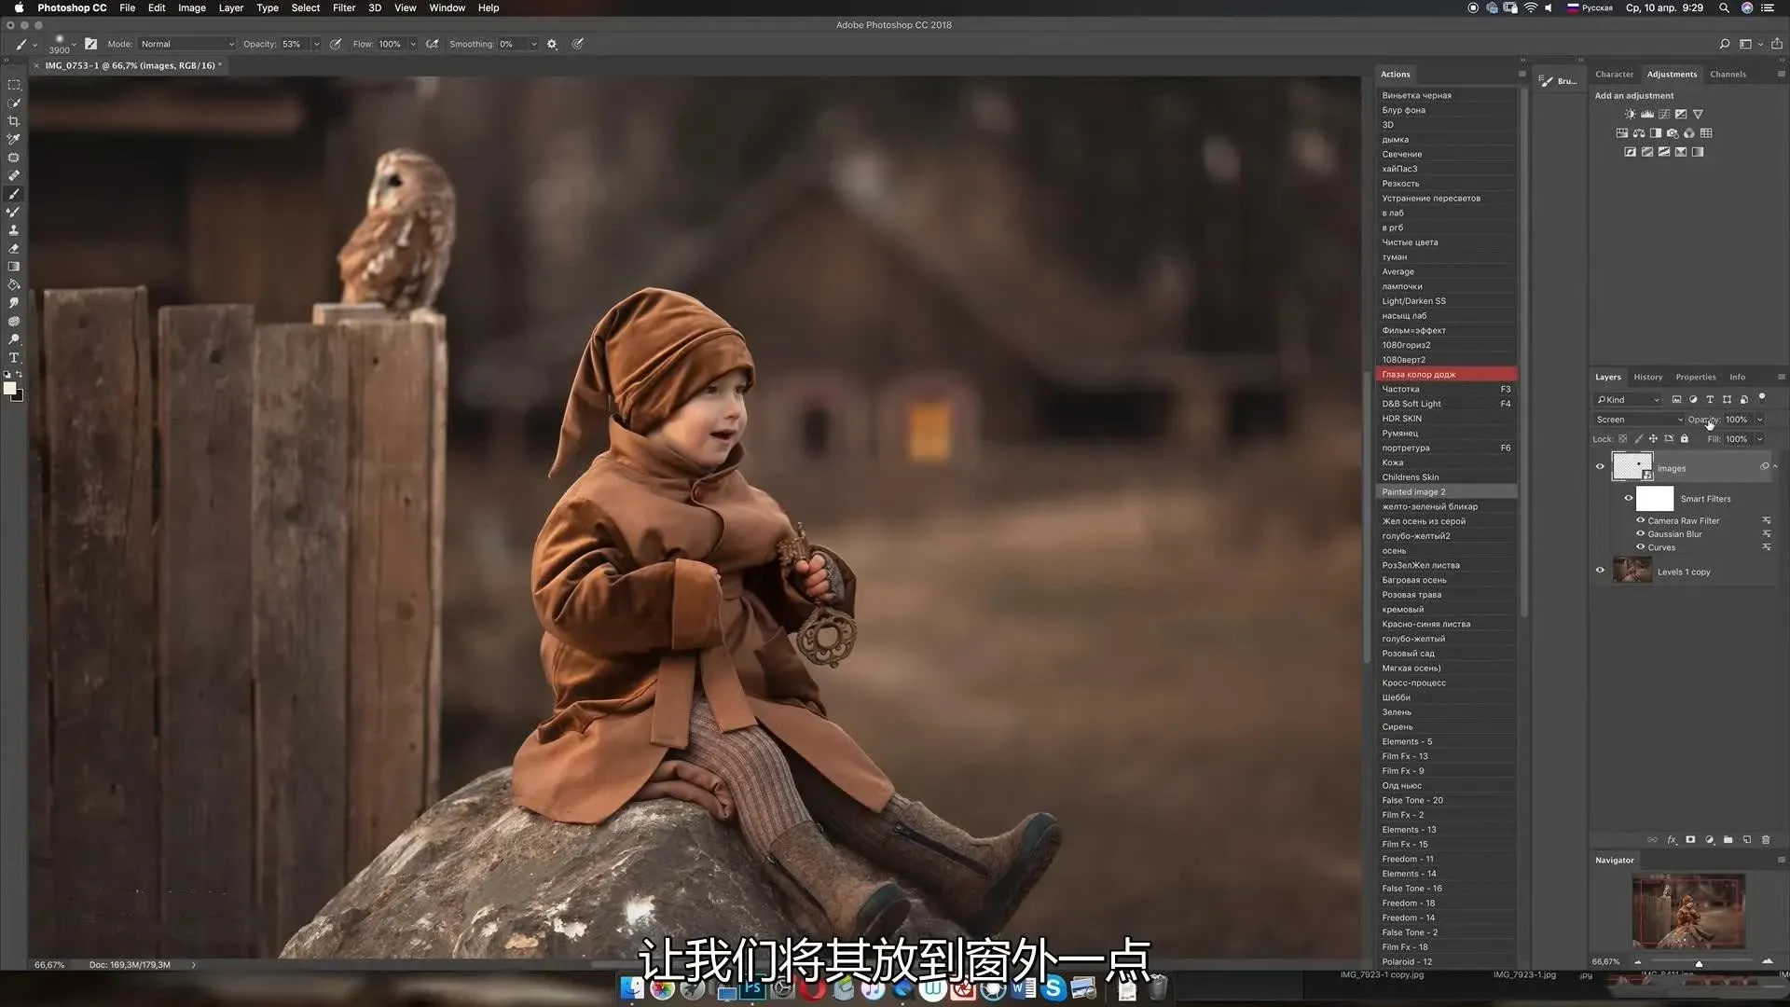This screenshot has height=1007, width=1790.
Task: Click the foreground color swatch
Action: tap(9, 388)
